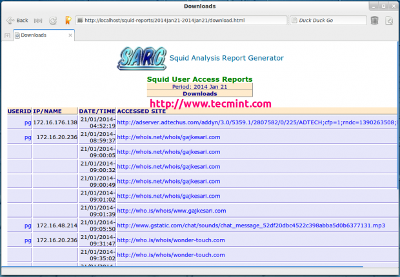400x277 pixels.
Task: Select the IP 172.16.48.214 cell
Action: tap(55, 225)
